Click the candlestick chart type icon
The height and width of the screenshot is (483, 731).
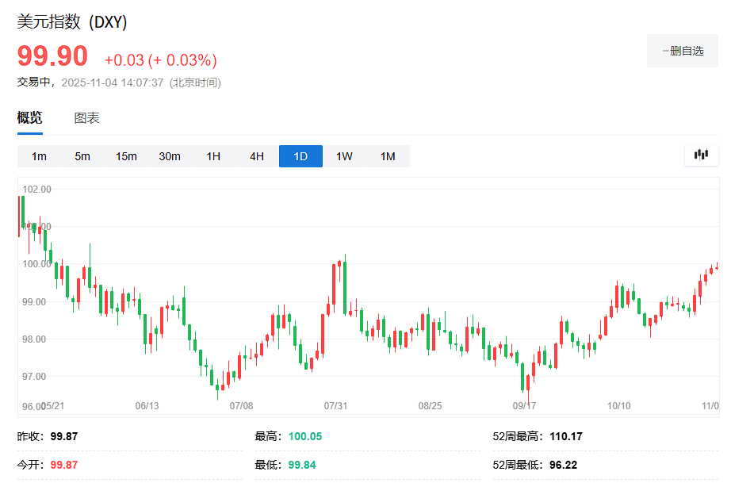[x=701, y=155]
